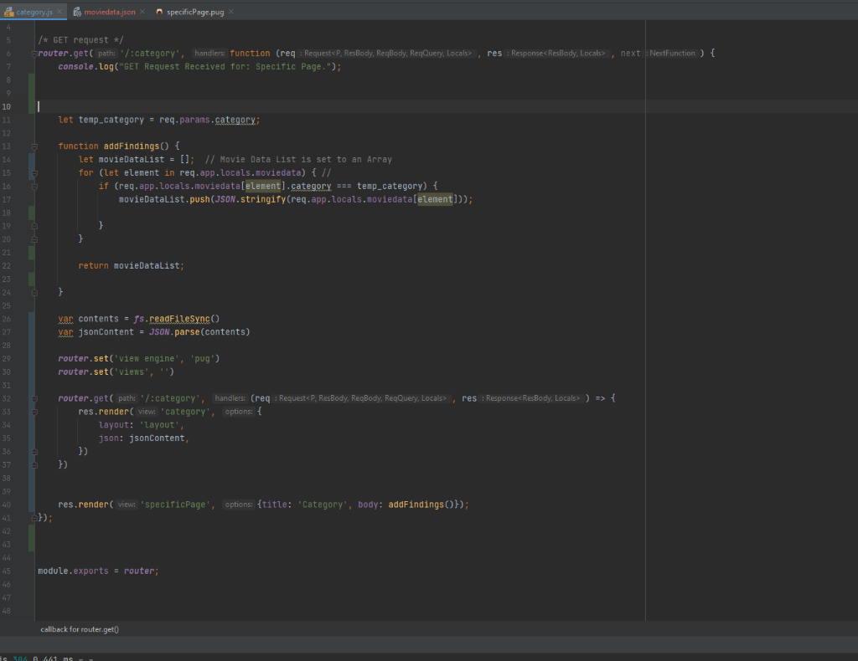The image size is (858, 661).
Task: Close the specificPage.pug tab
Action: (x=230, y=12)
